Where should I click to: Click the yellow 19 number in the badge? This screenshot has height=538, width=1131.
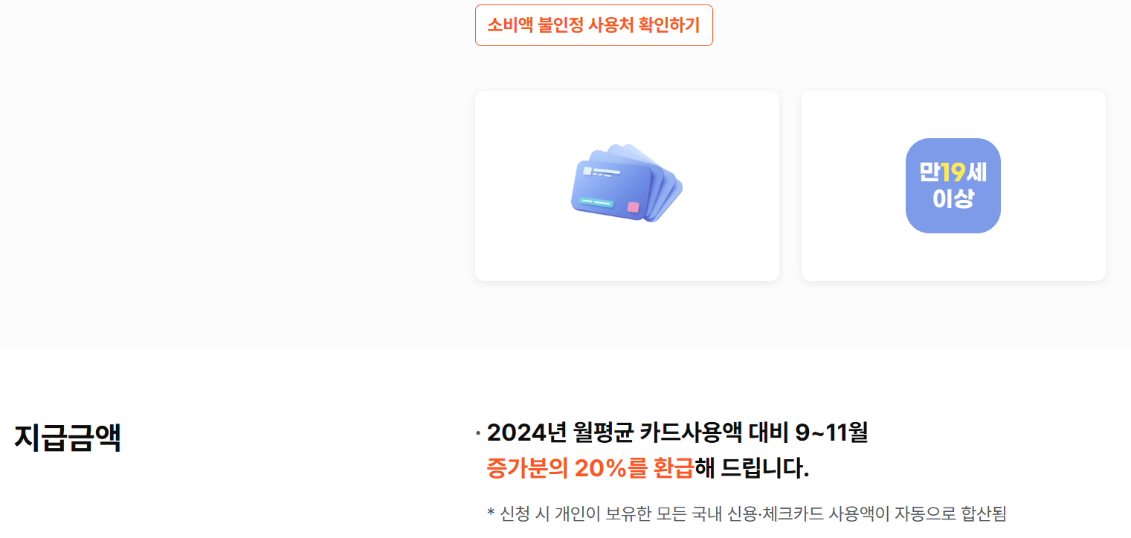pyautogui.click(x=953, y=172)
